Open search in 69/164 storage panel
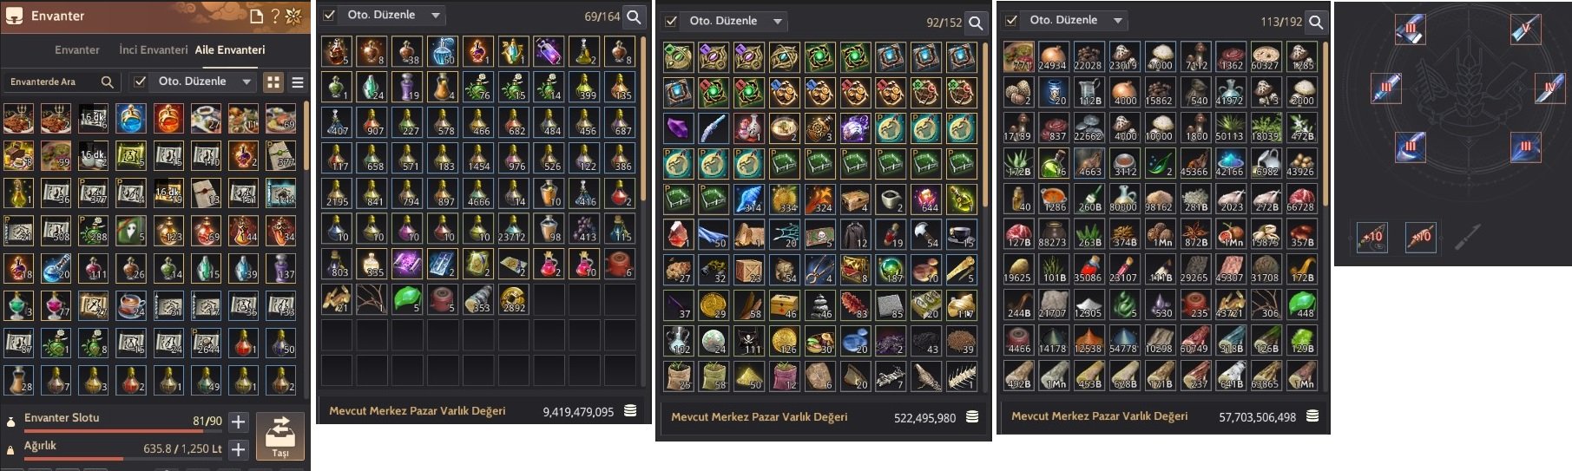 point(635,16)
